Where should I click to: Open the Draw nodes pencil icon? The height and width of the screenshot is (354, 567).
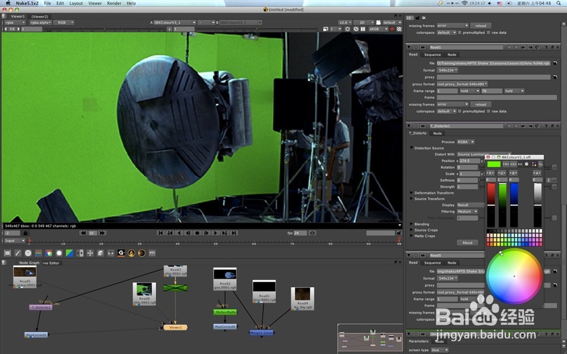click(x=18, y=253)
